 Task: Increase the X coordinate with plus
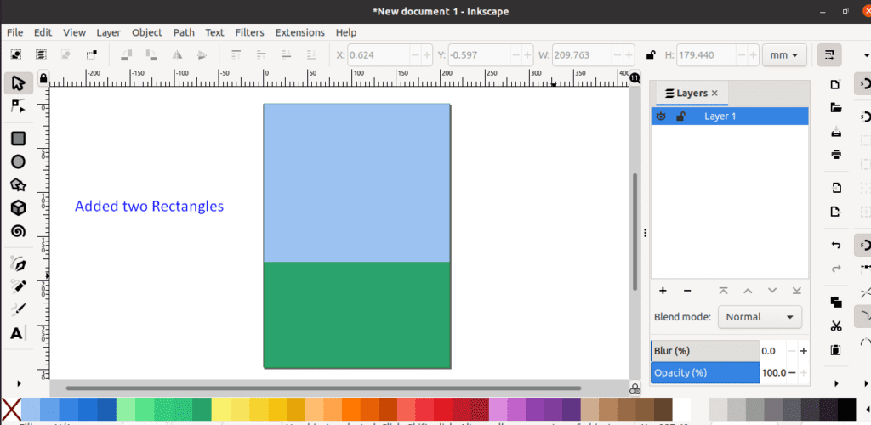pyautogui.click(x=427, y=55)
